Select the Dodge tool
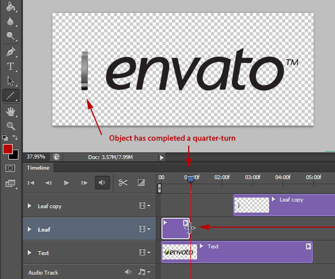Viewport: 335px width, 279px height. tap(11, 36)
